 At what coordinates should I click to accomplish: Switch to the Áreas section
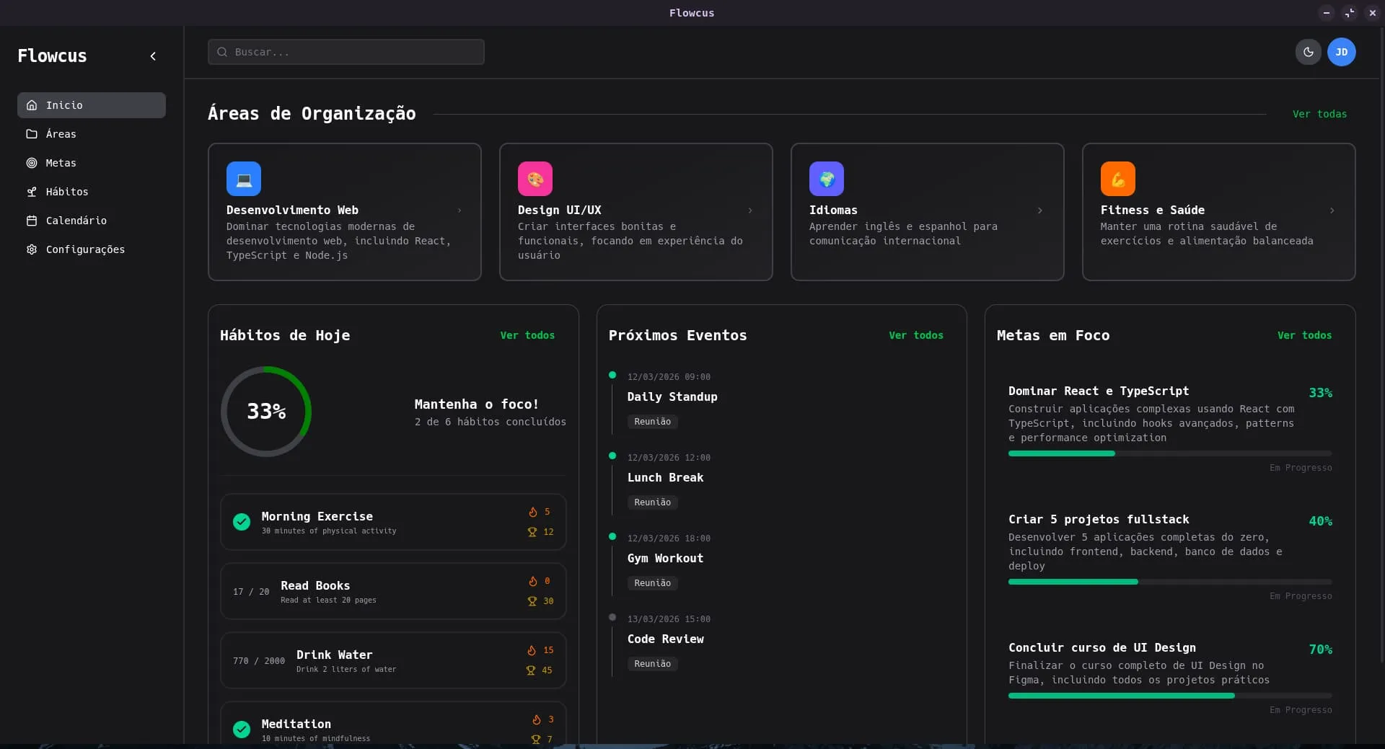click(61, 133)
